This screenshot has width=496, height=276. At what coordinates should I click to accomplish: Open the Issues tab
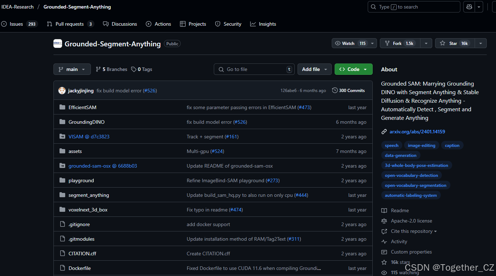click(x=20, y=24)
